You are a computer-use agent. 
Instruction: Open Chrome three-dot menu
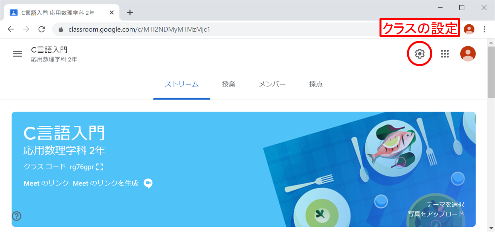(x=484, y=29)
